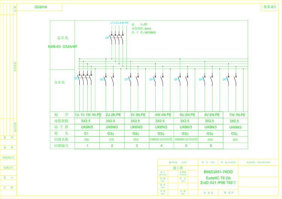Select the 回路编号 row header

coord(61,145)
